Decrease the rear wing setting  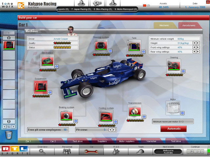[194, 52]
